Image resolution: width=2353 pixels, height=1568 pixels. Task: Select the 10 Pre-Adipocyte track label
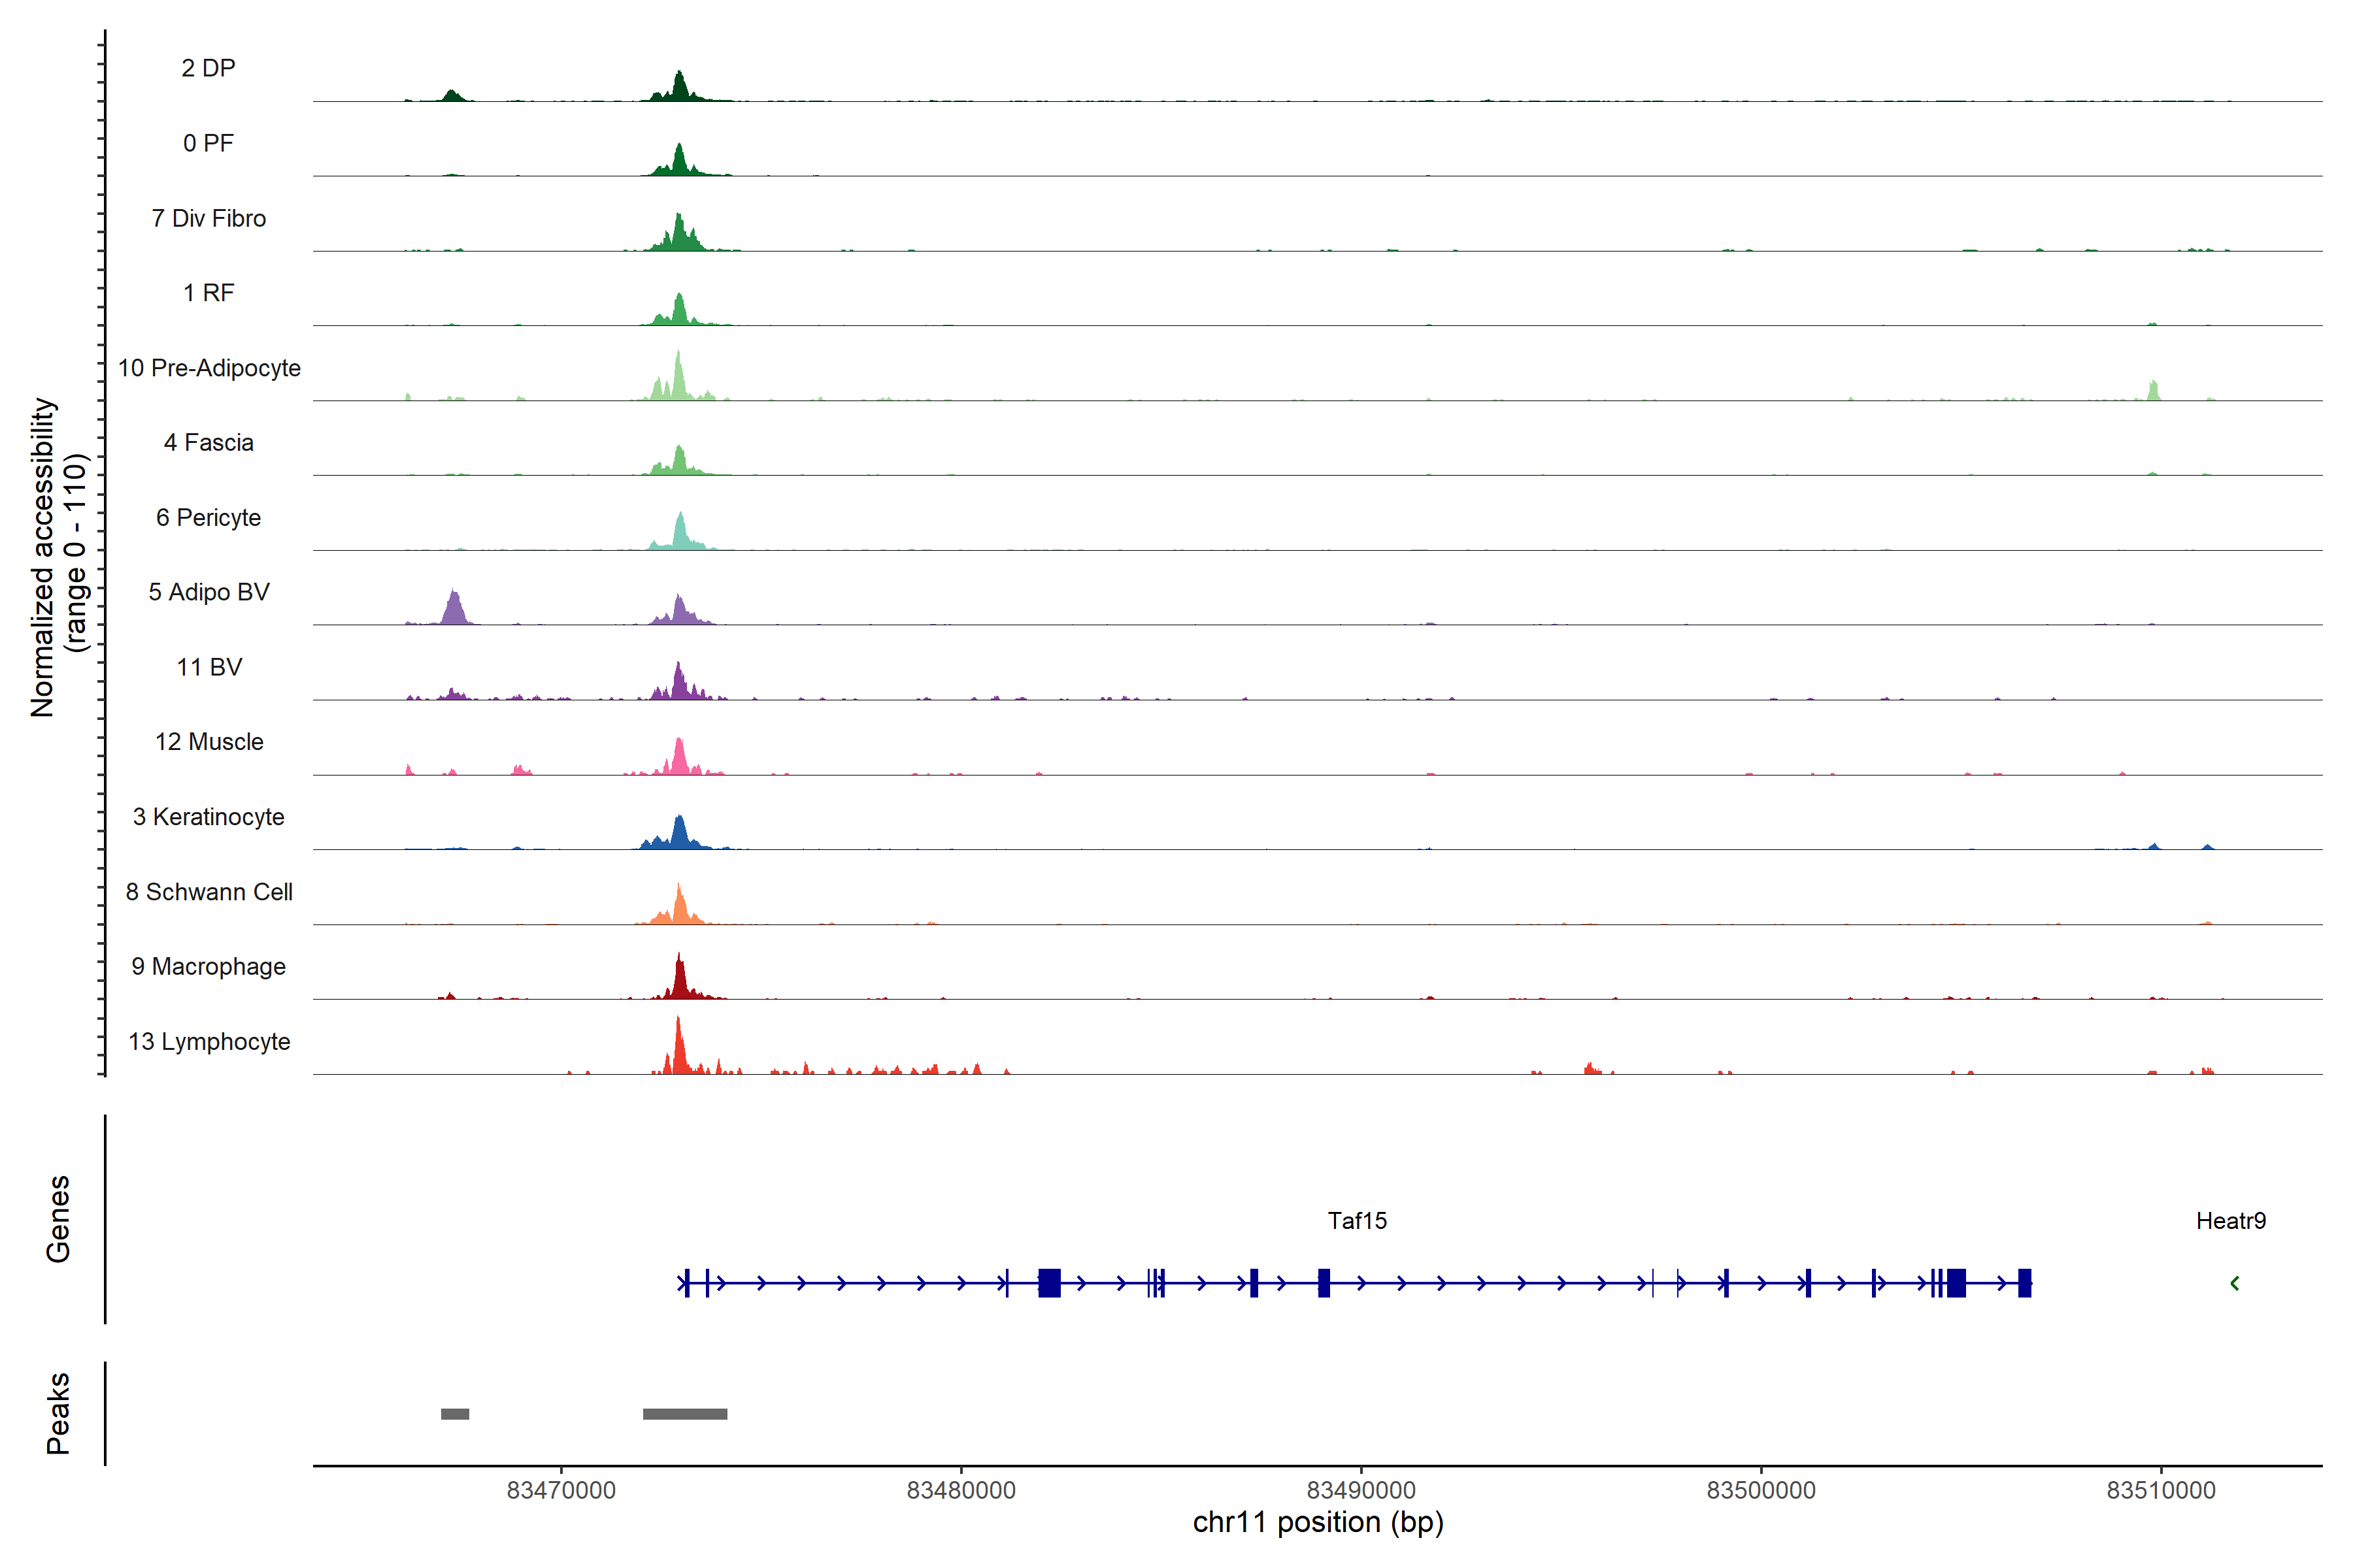[x=209, y=368]
